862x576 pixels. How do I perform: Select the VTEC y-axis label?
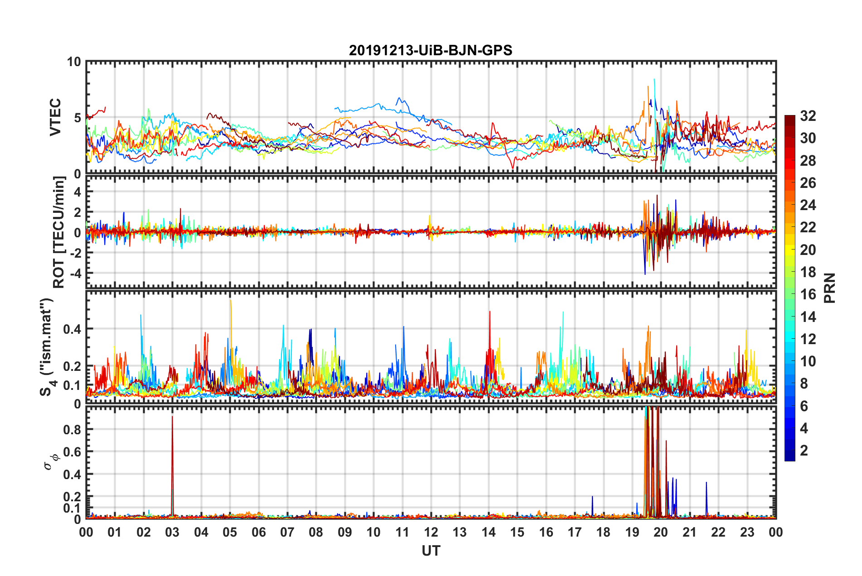click(55, 117)
